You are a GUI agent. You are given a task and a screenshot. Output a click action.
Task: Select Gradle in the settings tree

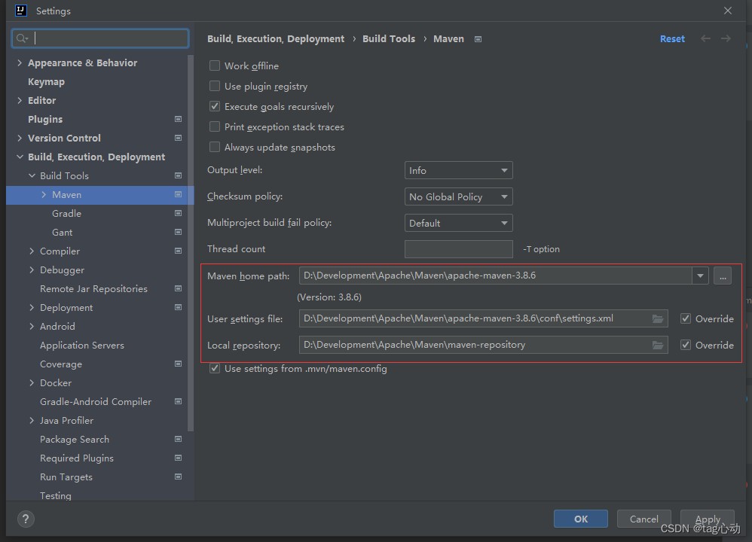(66, 213)
